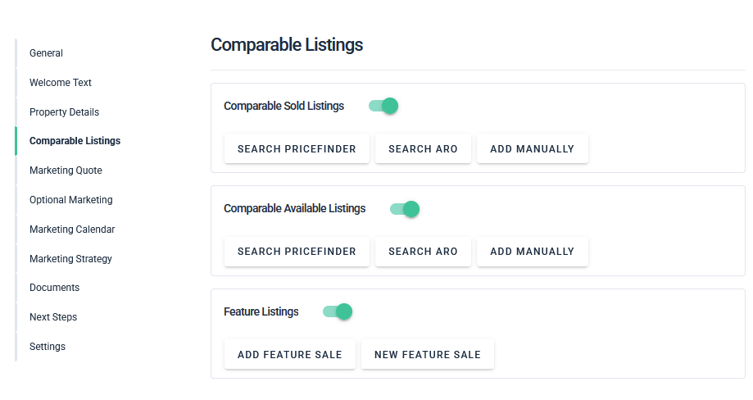Click Add Manually under Comparable Sold Listings
Image resolution: width=753 pixels, height=400 pixels.
533,149
